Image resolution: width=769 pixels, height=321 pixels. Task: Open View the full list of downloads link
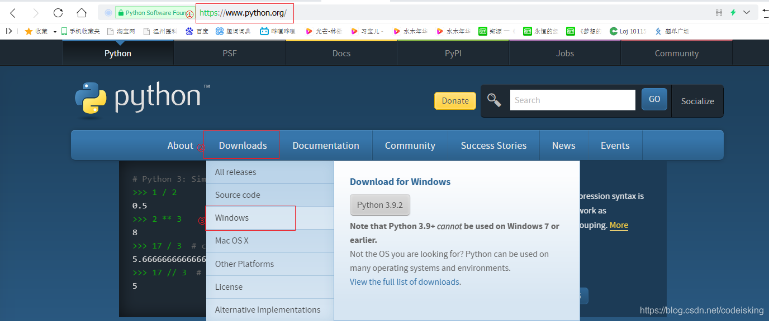[x=405, y=282]
